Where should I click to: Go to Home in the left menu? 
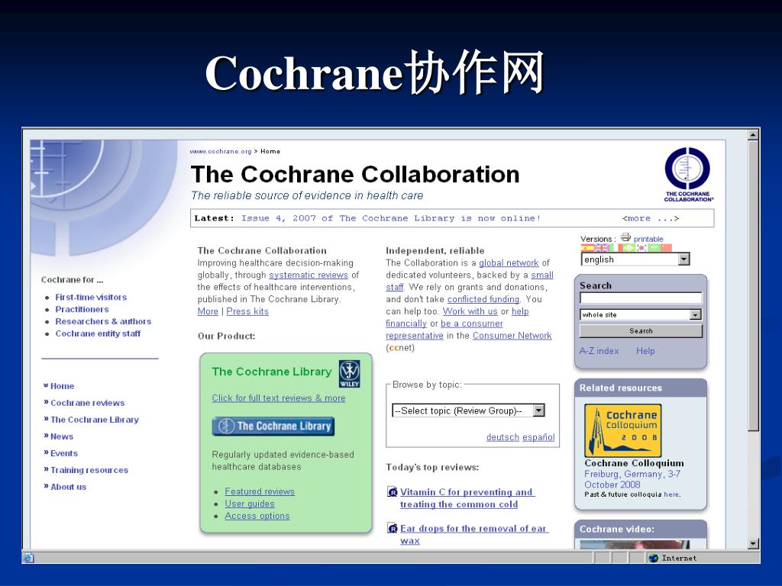(x=62, y=386)
